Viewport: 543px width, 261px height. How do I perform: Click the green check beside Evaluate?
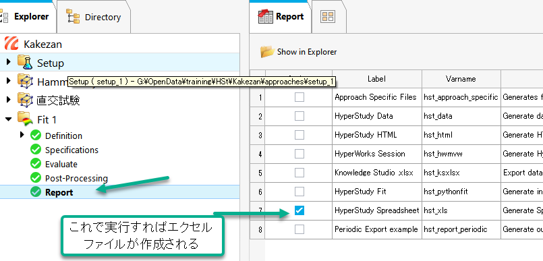35,164
